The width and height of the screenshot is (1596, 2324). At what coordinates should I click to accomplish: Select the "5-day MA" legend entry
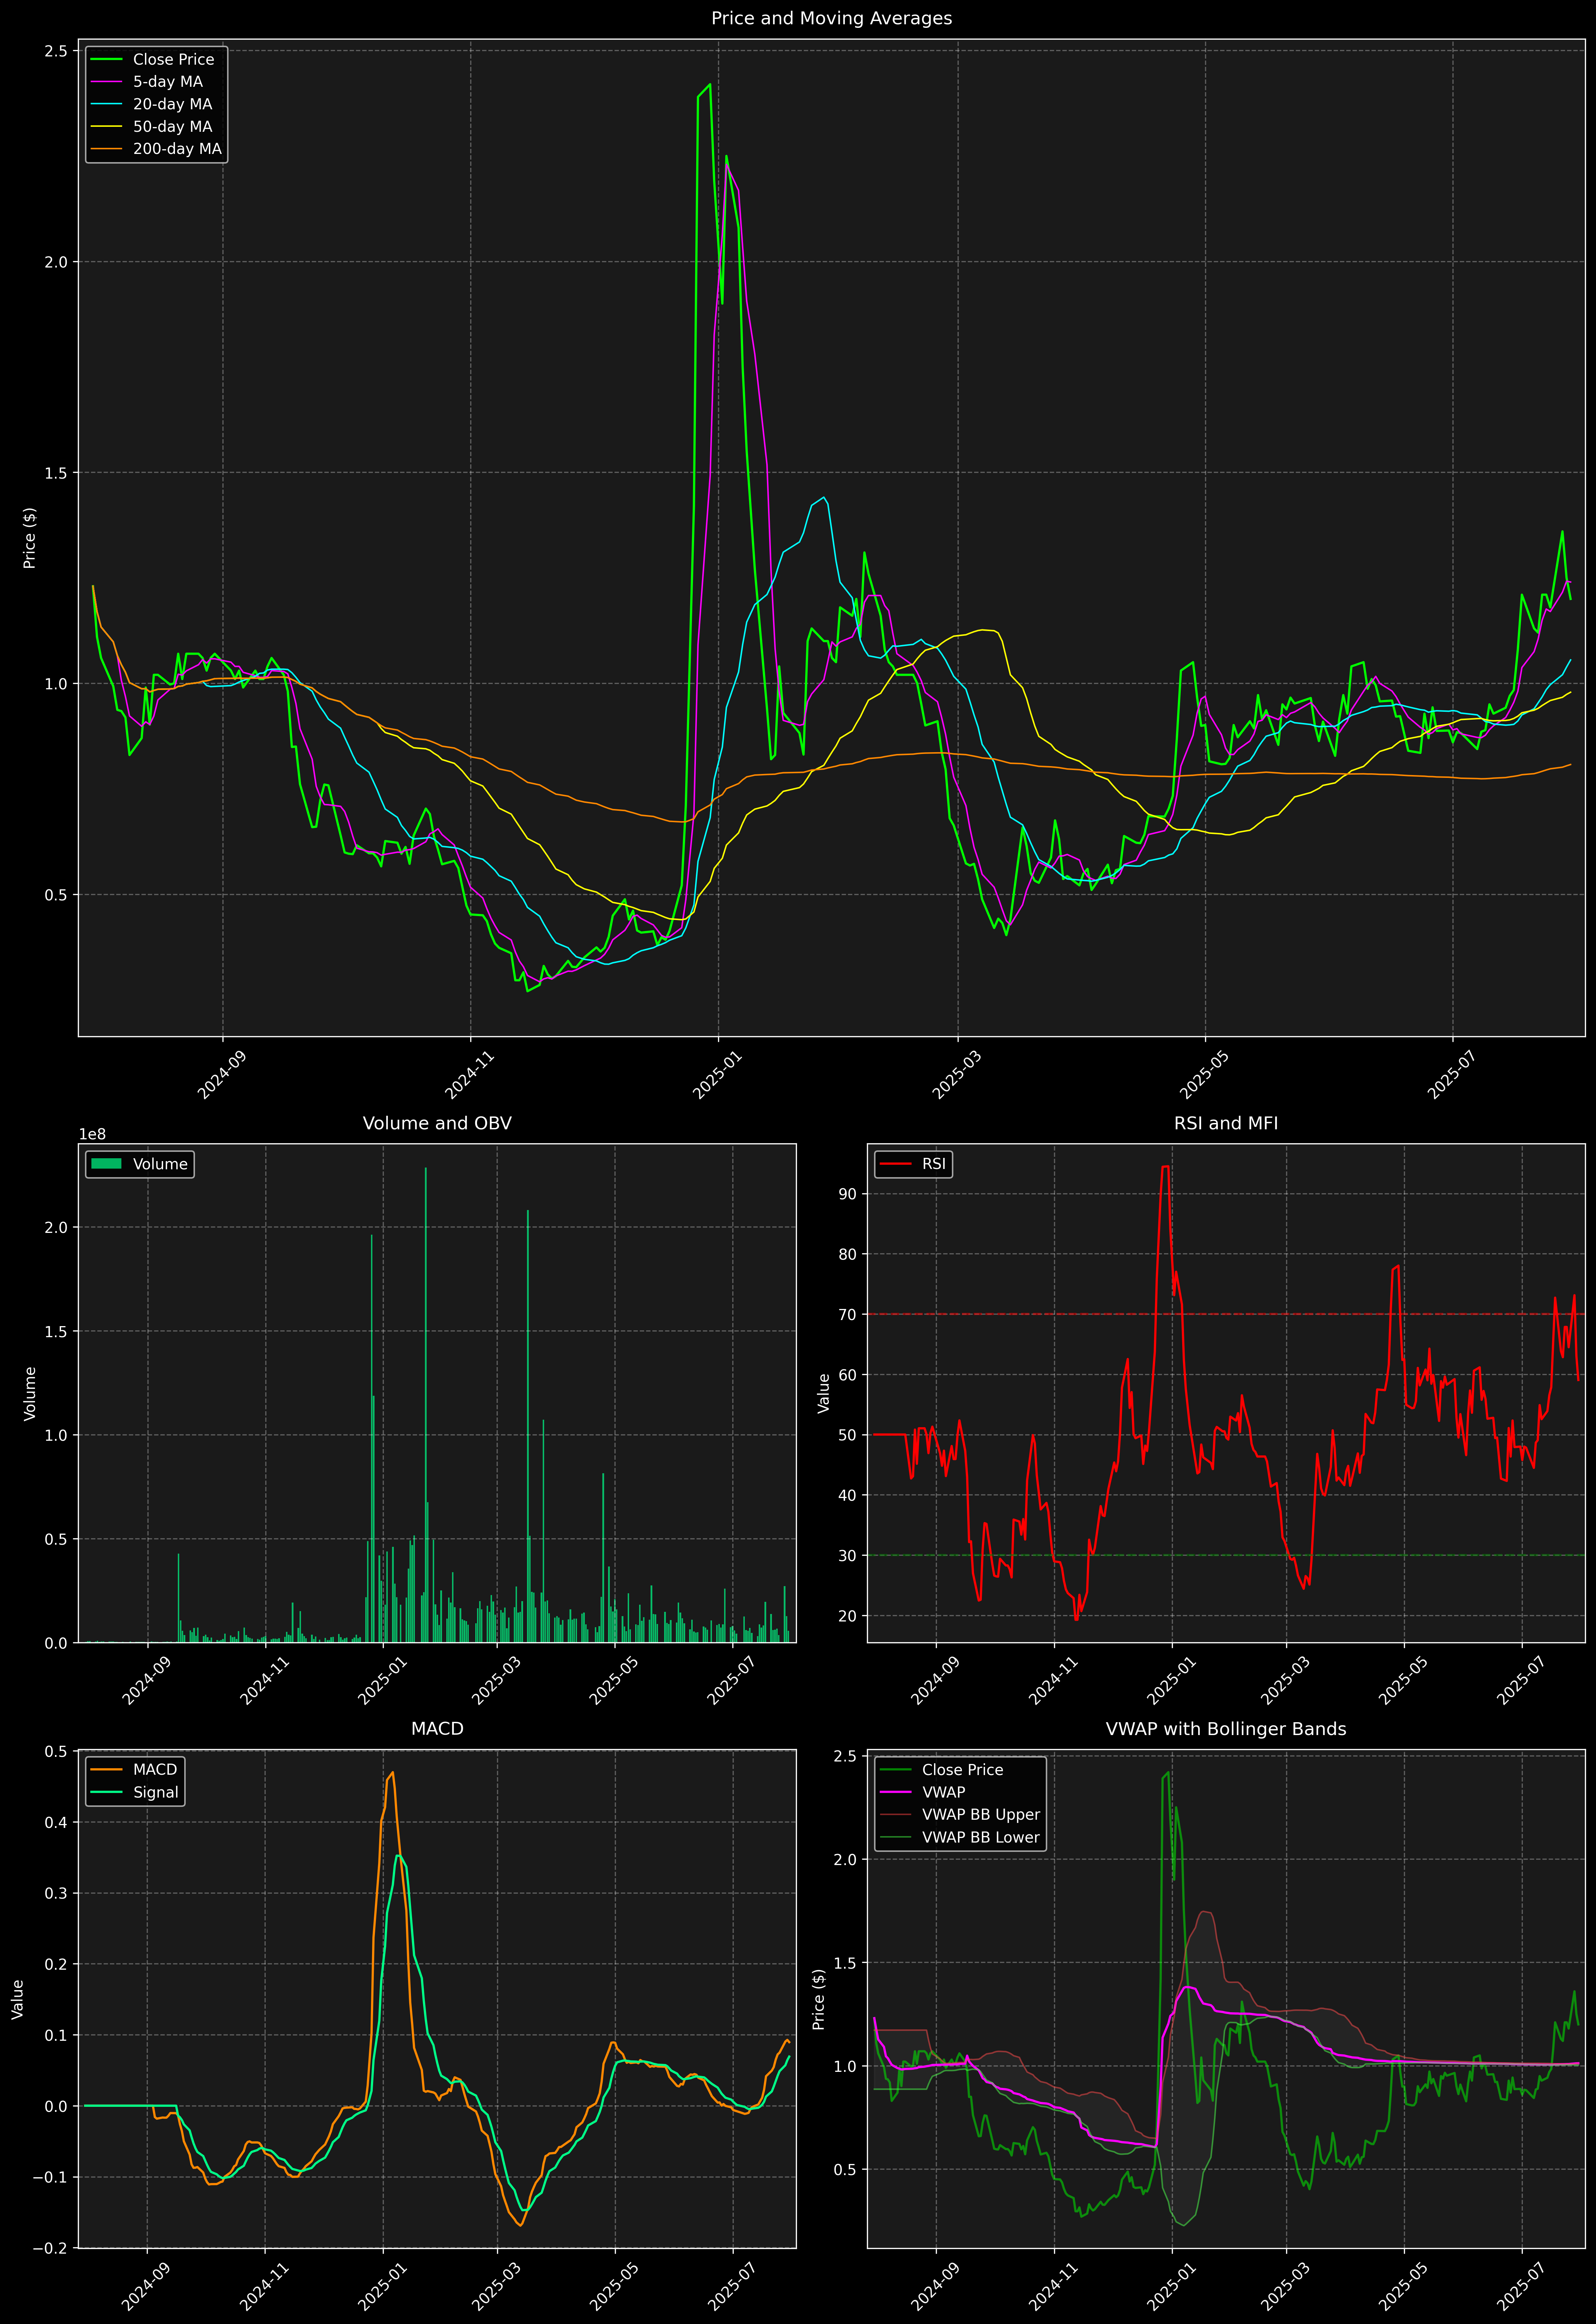[x=168, y=82]
